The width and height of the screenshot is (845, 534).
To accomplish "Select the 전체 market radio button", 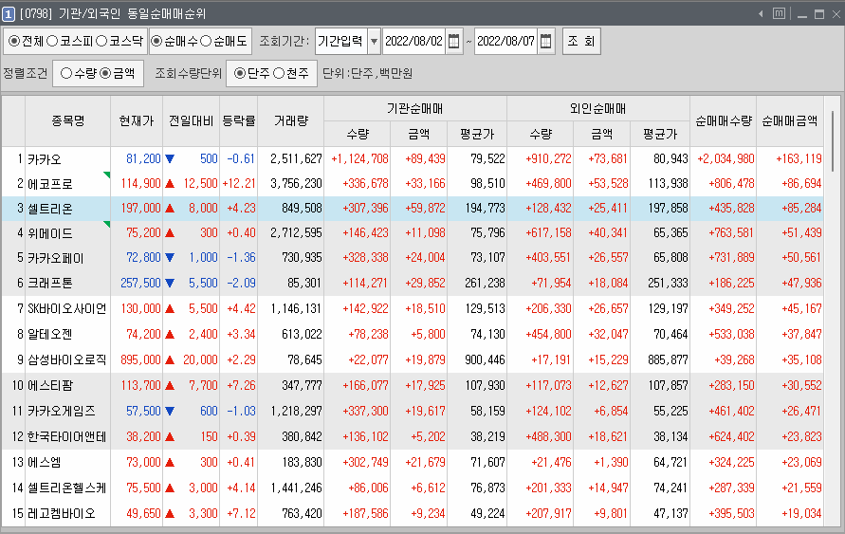I will click(14, 42).
